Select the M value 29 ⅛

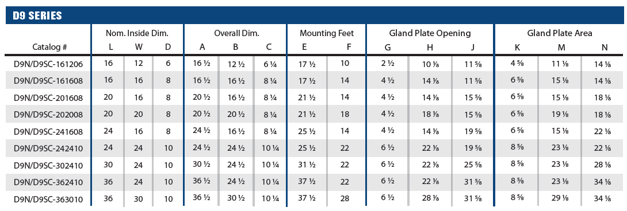[x=561, y=198]
